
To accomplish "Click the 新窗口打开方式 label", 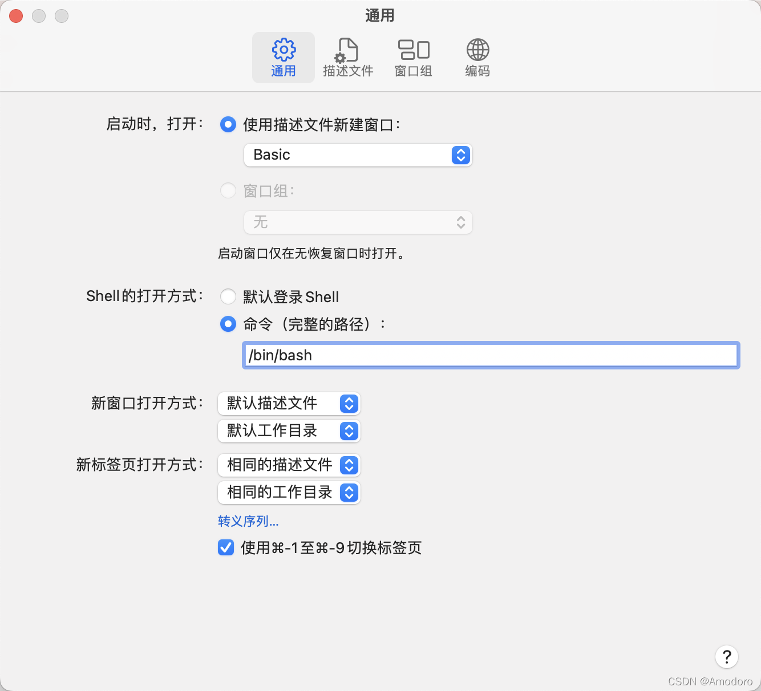I will pyautogui.click(x=147, y=403).
